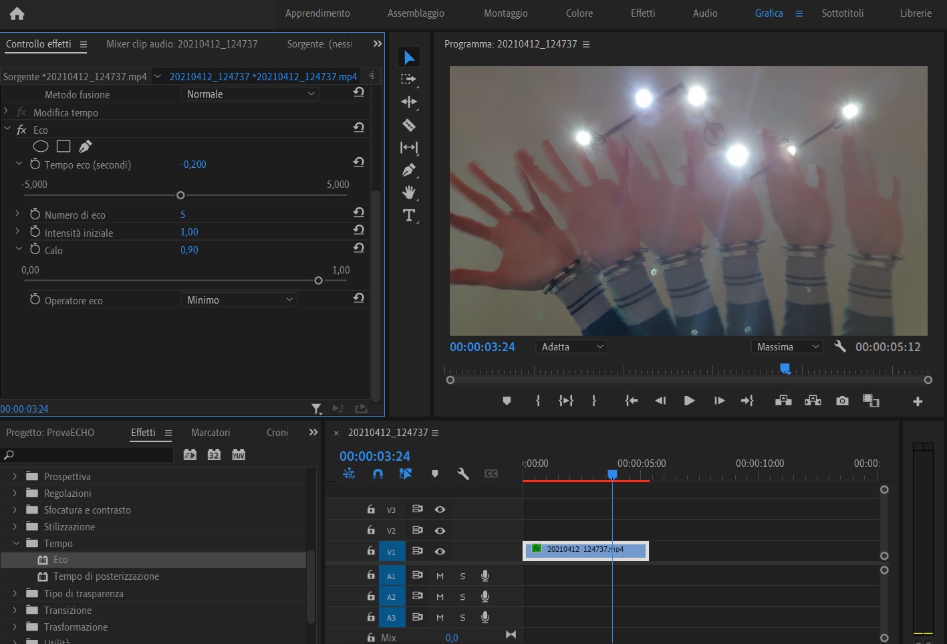The image size is (947, 644).
Task: Open the Operatore eco dropdown
Action: click(239, 300)
